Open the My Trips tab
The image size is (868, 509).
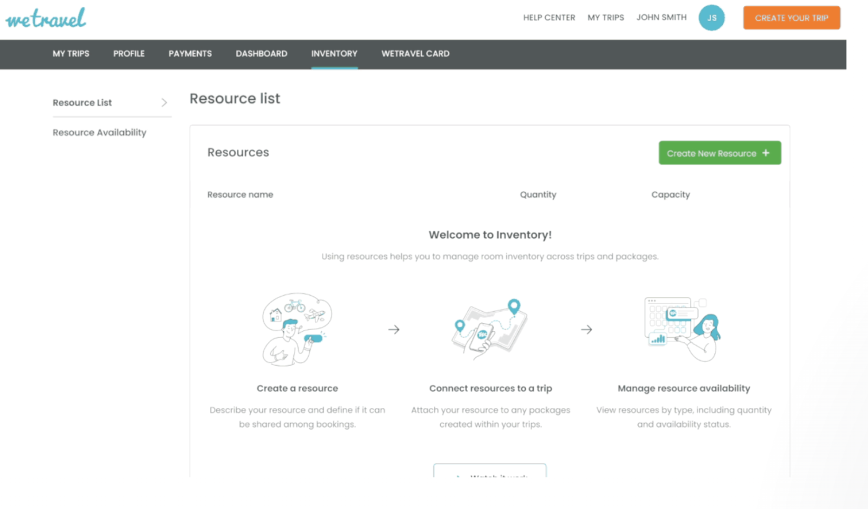point(71,54)
